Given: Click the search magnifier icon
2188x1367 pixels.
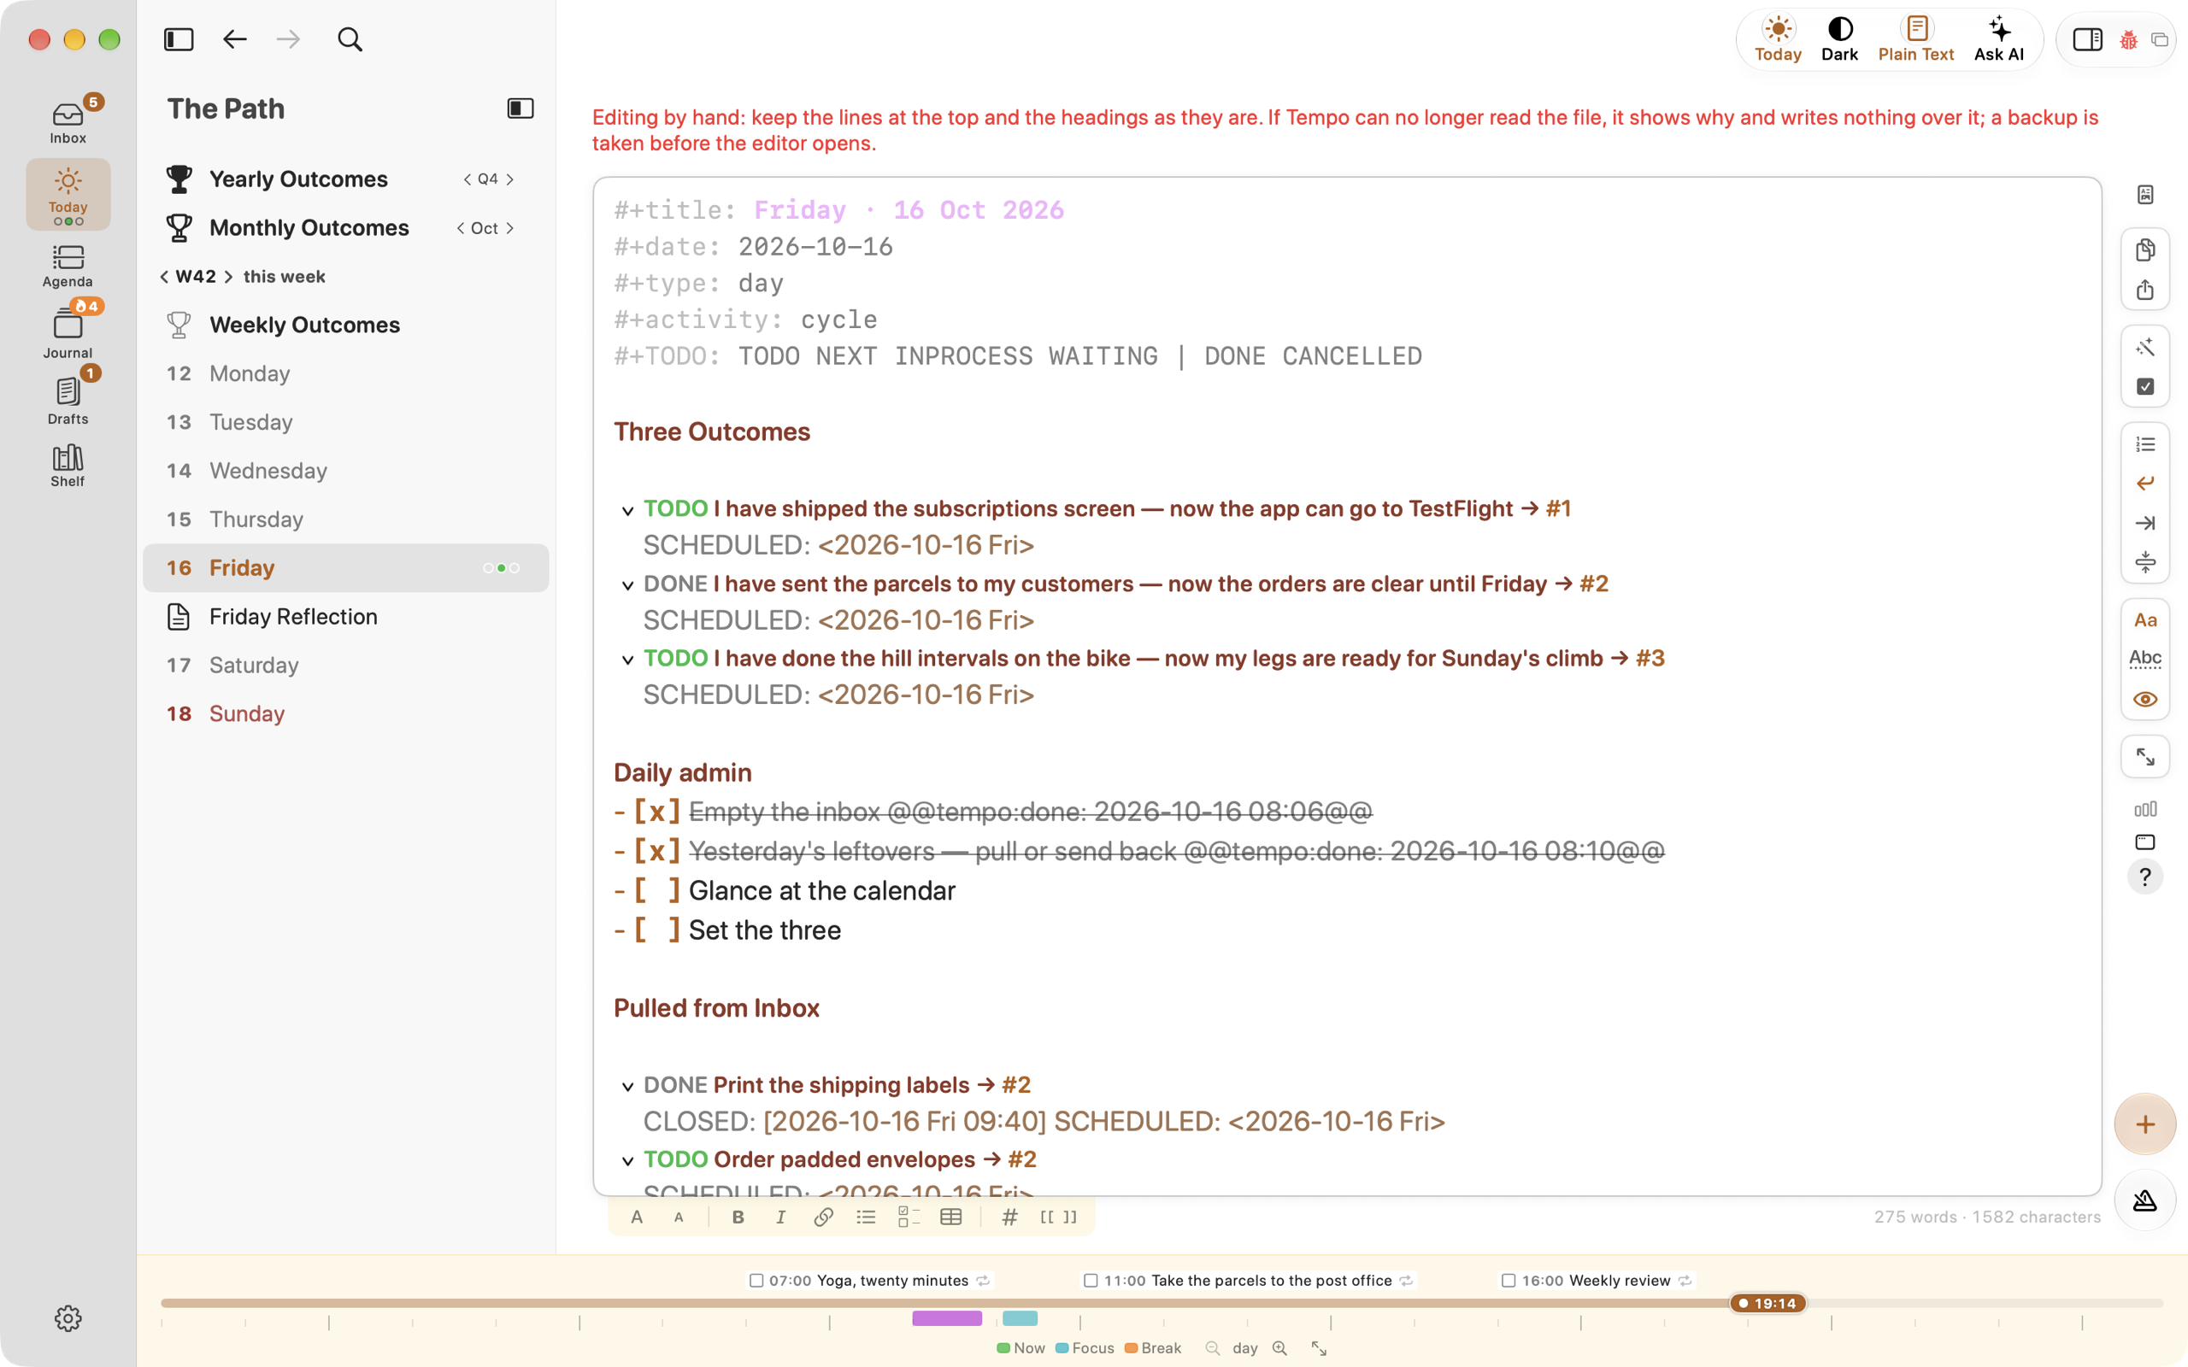Looking at the screenshot, I should tap(350, 40).
